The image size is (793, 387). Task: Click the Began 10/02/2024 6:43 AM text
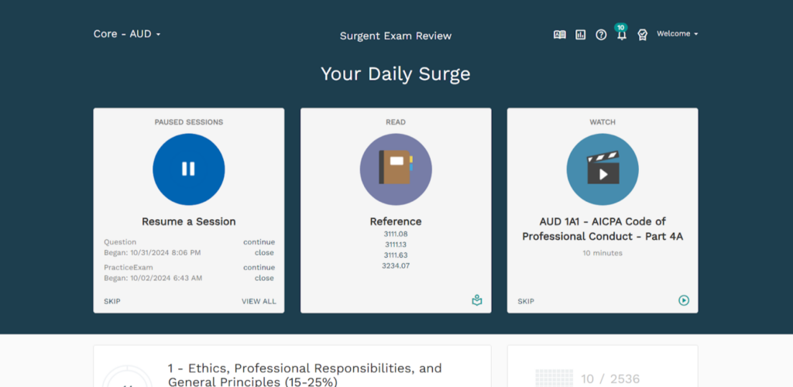point(153,278)
